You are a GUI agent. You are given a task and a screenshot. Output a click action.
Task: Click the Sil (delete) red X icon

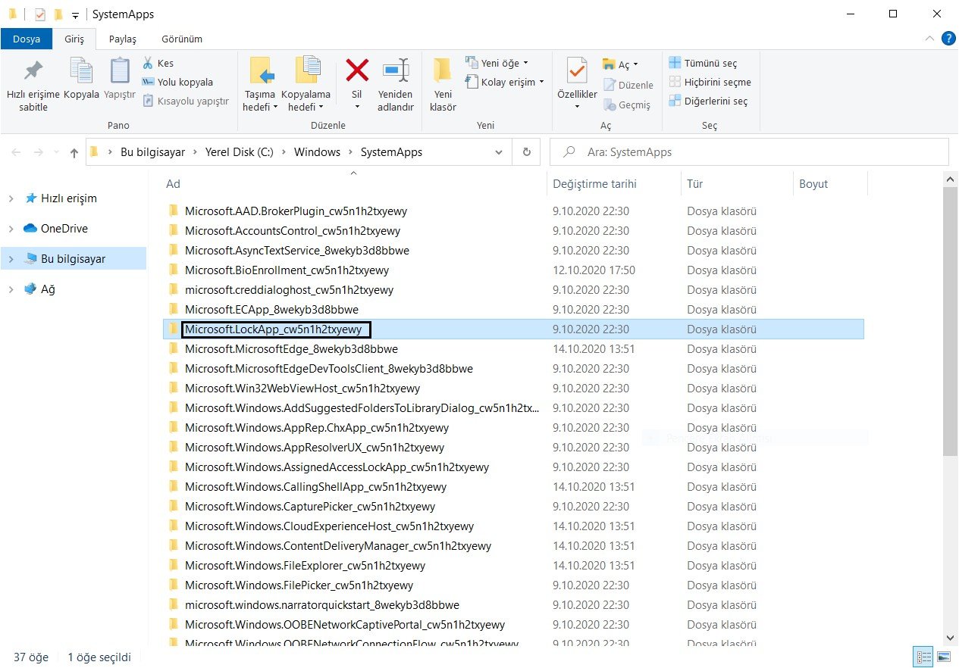pyautogui.click(x=357, y=70)
